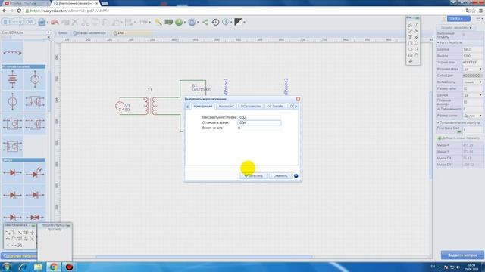Screen dimensions: 485x272
Task: Open the help icon in the simulation dialog
Action: click(296, 176)
